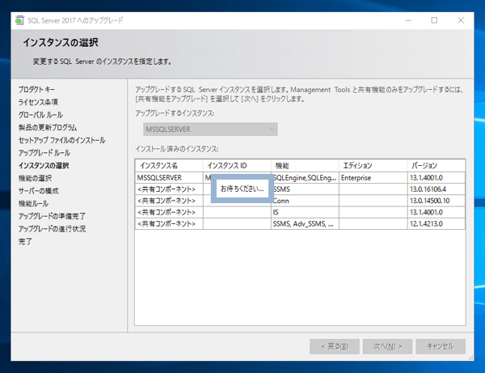
Task: Select the アップグレード ルール step
Action: pyautogui.click(x=44, y=153)
